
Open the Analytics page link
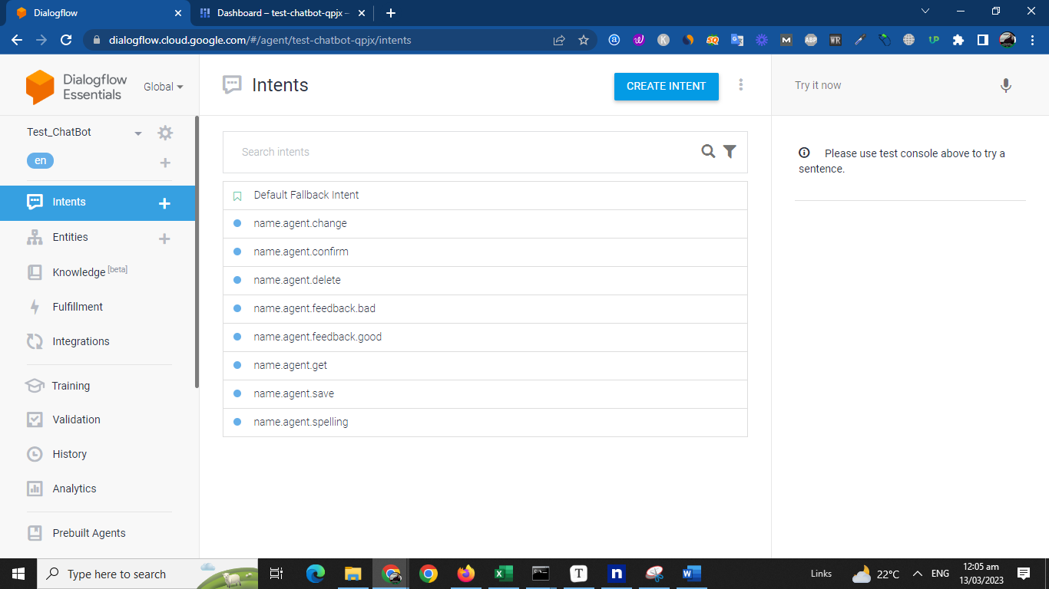[x=74, y=489]
